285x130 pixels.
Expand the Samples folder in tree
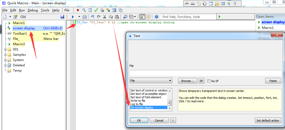point(6,55)
